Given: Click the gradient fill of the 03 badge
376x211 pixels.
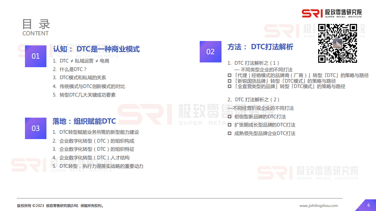Looking at the screenshot, I should tap(36, 128).
